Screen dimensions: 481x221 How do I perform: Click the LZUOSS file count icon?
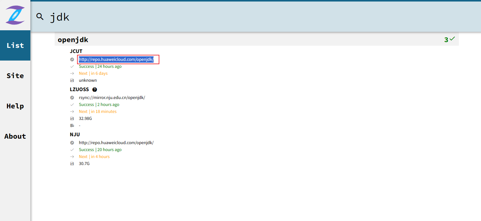point(72,125)
